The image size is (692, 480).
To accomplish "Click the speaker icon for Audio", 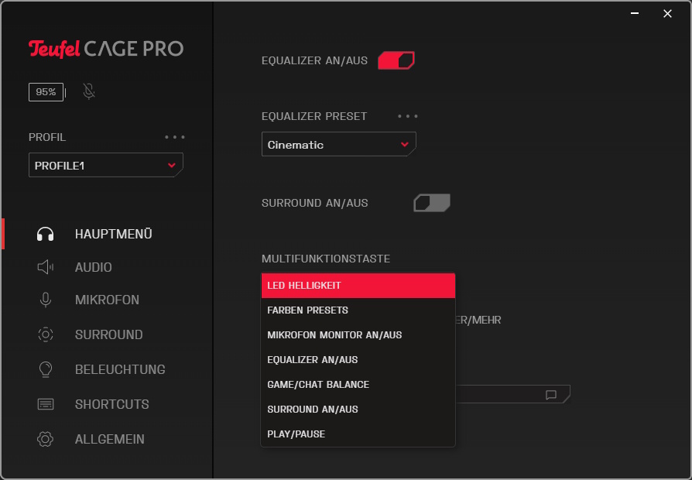I will coord(46,267).
